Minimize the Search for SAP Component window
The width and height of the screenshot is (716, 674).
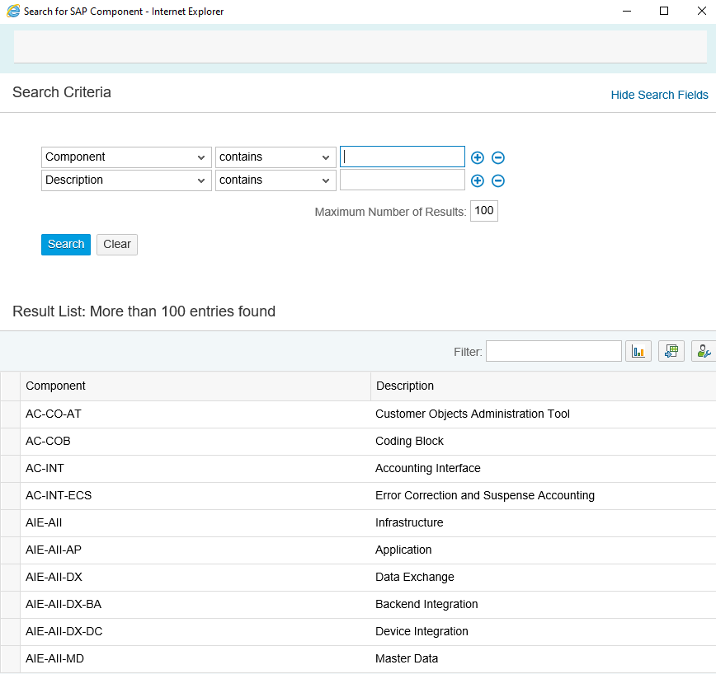point(627,11)
